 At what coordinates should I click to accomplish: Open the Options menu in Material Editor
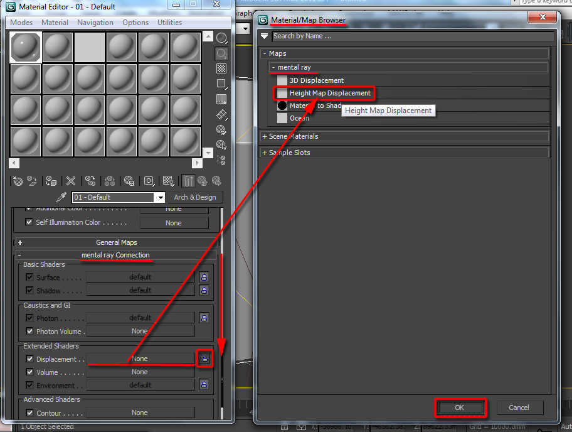click(134, 22)
